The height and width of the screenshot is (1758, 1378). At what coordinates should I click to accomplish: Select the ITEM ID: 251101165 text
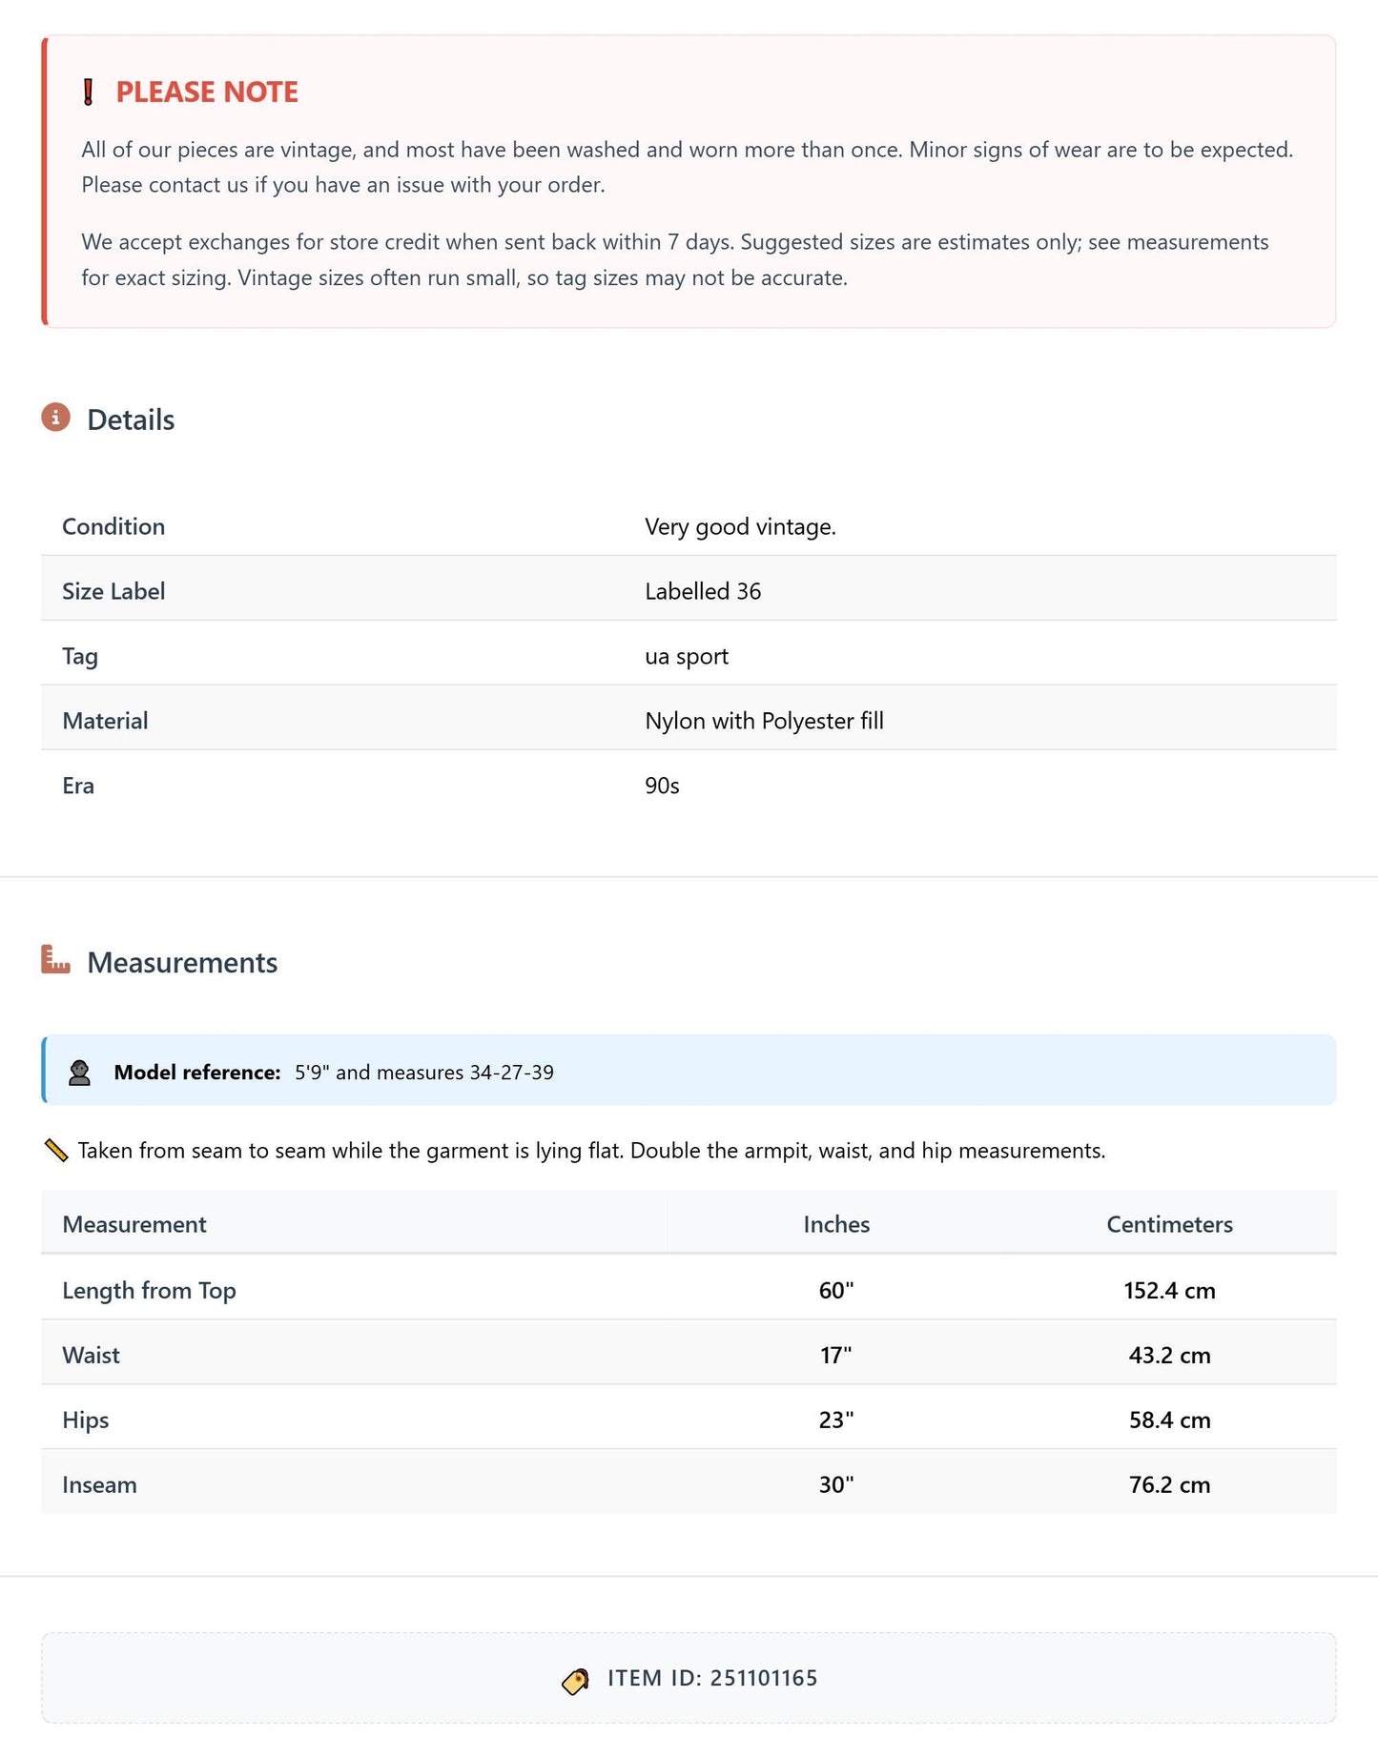coord(712,1679)
